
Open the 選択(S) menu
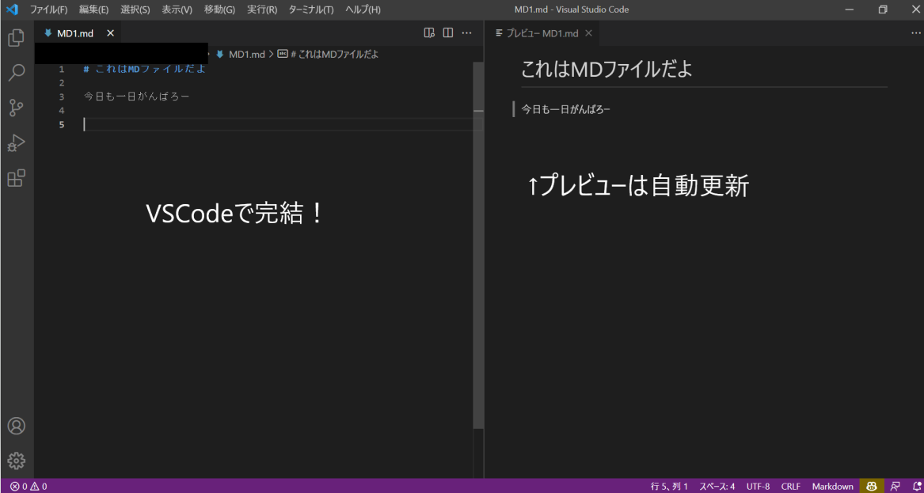(135, 9)
